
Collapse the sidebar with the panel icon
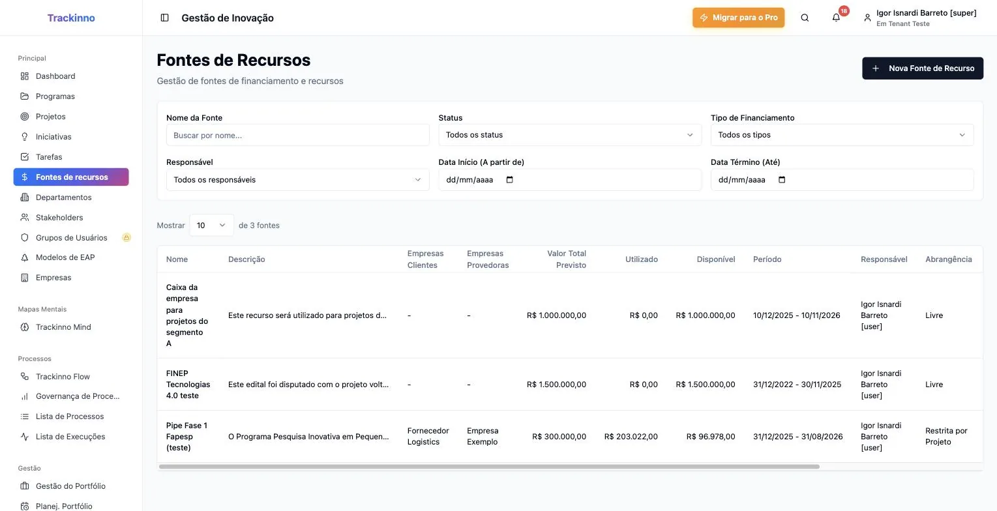pos(164,18)
